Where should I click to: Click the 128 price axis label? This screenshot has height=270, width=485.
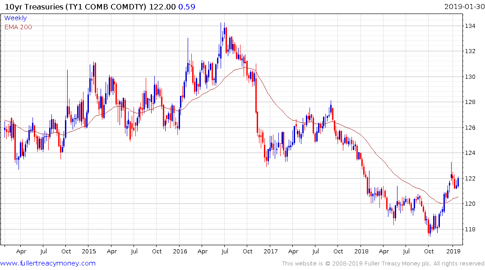[470, 102]
